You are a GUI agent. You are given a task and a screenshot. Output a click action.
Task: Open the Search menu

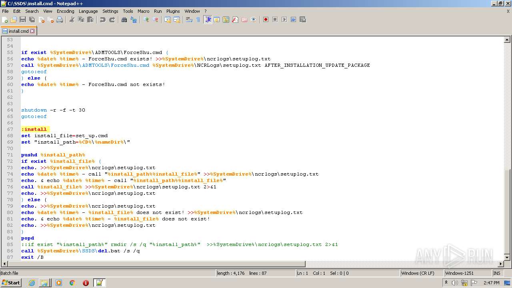tap(32, 11)
